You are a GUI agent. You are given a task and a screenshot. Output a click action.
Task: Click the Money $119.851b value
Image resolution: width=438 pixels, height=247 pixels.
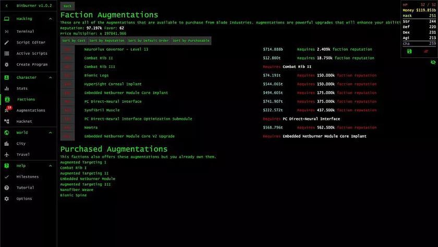click(x=425, y=10)
